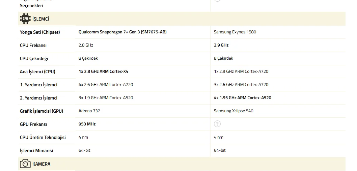This screenshot has height=171, width=357.
Task: Click the CPU Çekirdeği label
Action: point(34,59)
